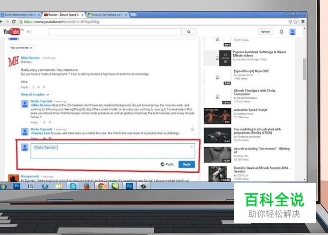328x235 pixels.
Task: Click the magnifier search button
Action: [x=189, y=32]
